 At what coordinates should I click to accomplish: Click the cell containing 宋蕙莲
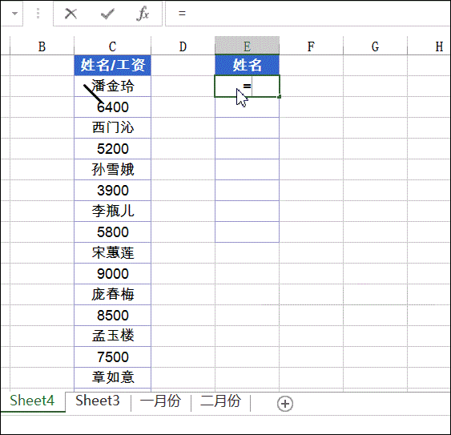point(112,253)
